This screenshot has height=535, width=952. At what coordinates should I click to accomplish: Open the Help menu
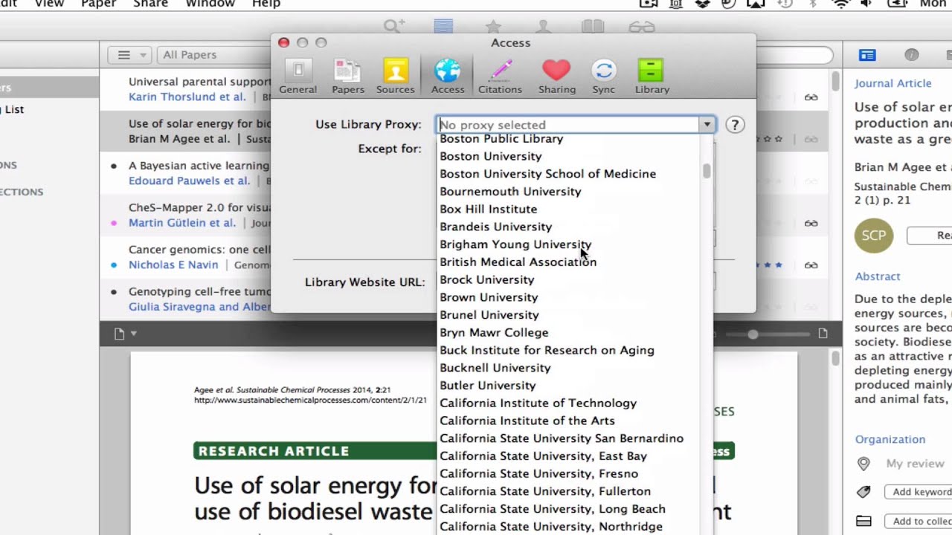pos(266,4)
